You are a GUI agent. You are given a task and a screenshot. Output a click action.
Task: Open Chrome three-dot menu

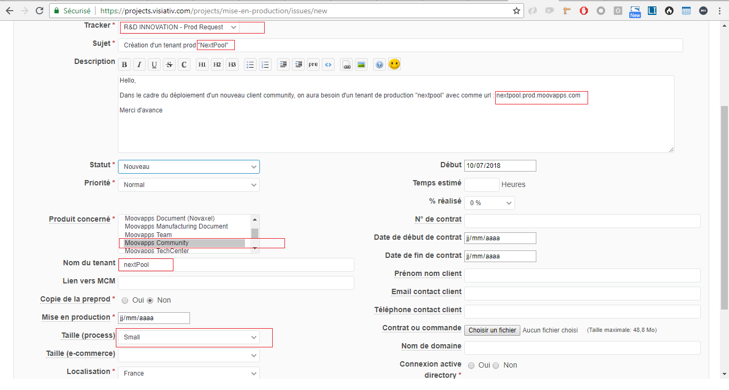[719, 11]
